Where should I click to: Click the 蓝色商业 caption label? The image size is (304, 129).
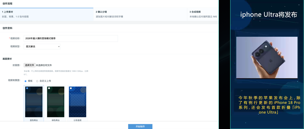click(x=34, y=120)
